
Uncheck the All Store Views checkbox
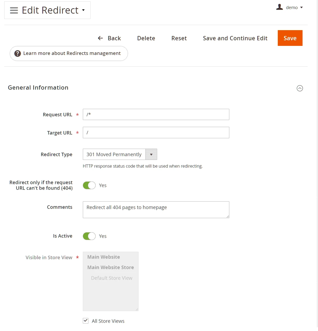coord(85,321)
